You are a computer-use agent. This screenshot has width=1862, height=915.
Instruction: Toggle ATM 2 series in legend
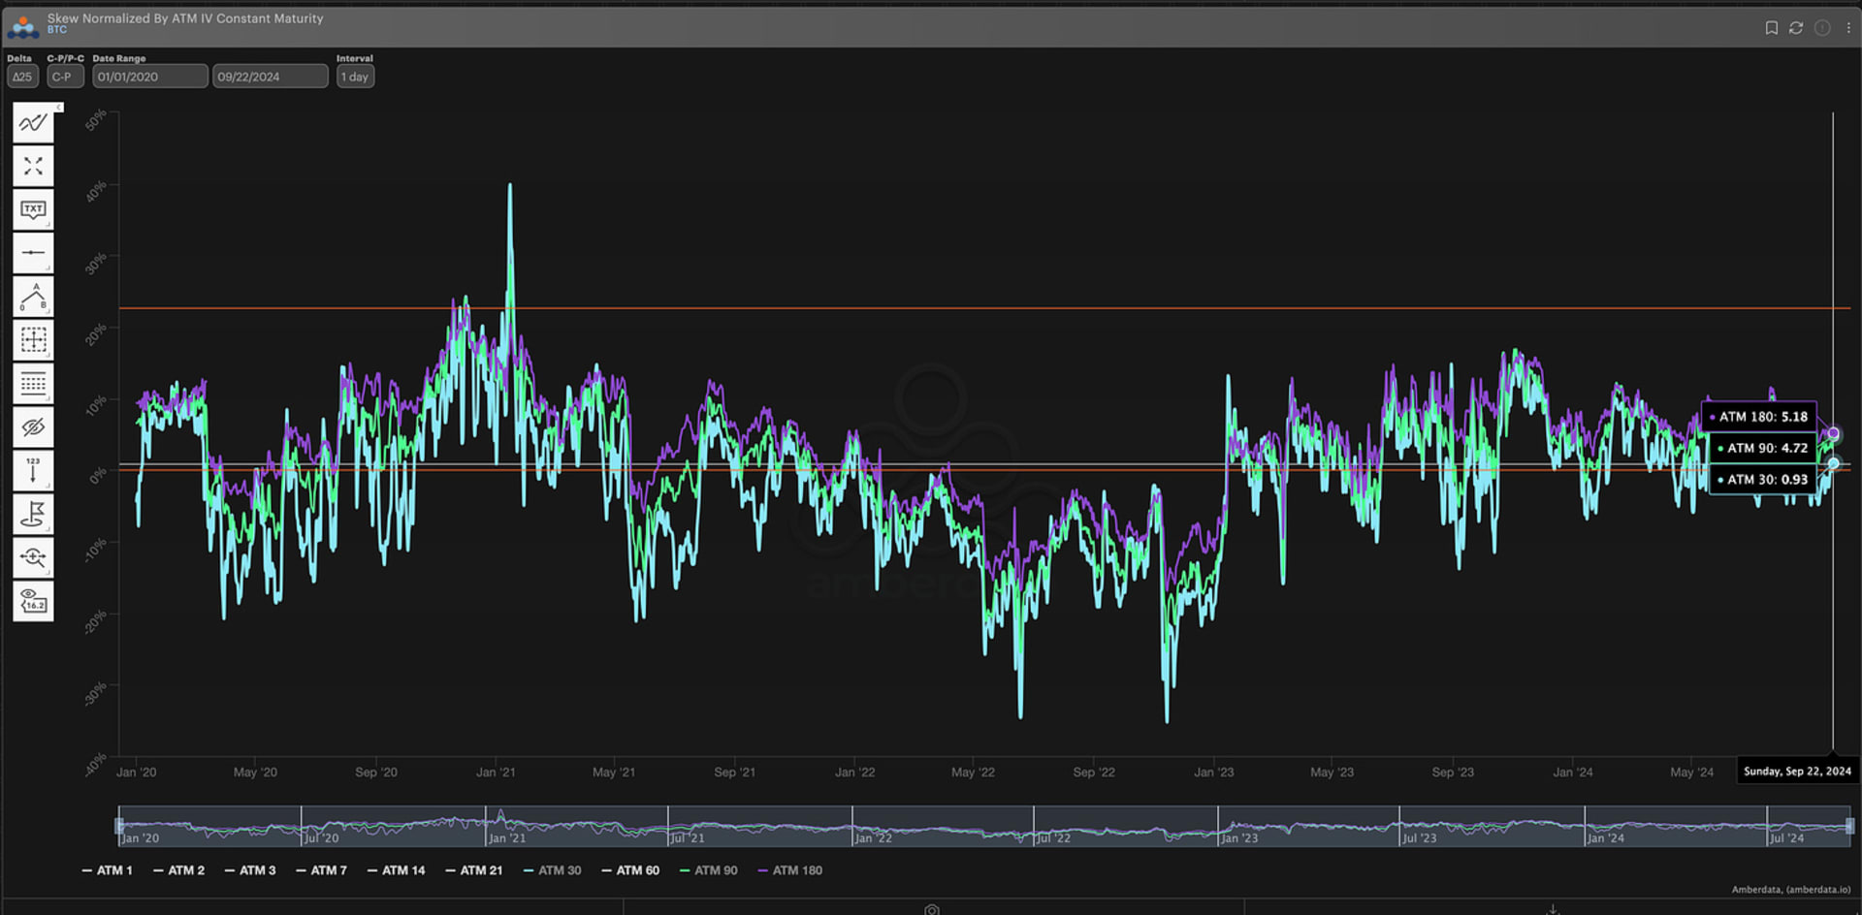click(179, 870)
